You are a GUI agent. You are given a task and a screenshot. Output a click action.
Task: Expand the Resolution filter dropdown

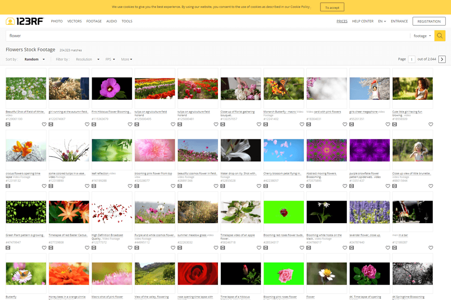point(87,60)
